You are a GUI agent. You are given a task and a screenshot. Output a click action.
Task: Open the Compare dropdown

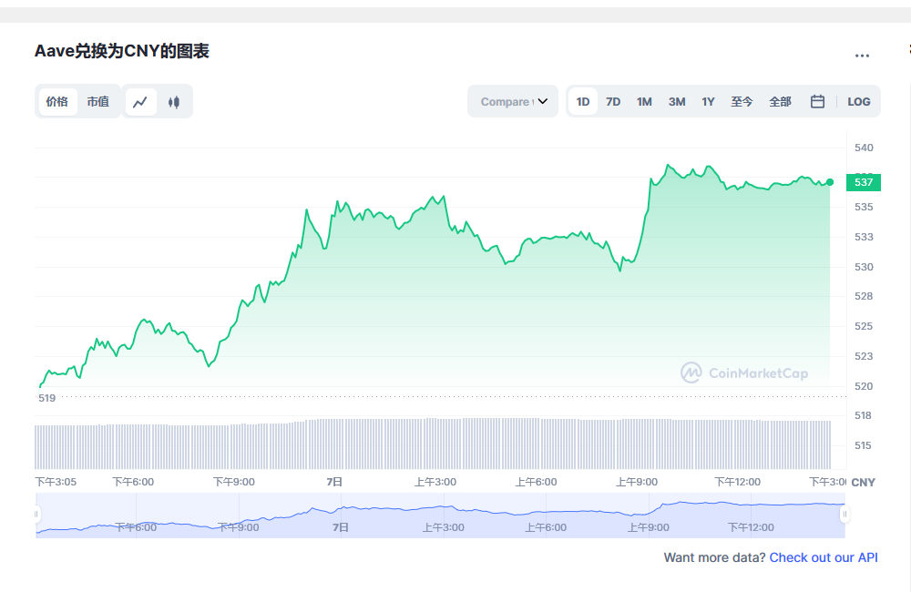point(506,101)
